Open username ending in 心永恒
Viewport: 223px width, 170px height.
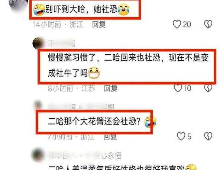pos(85,155)
